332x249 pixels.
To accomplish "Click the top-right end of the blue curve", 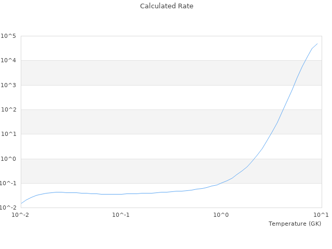I will point(317,44).
